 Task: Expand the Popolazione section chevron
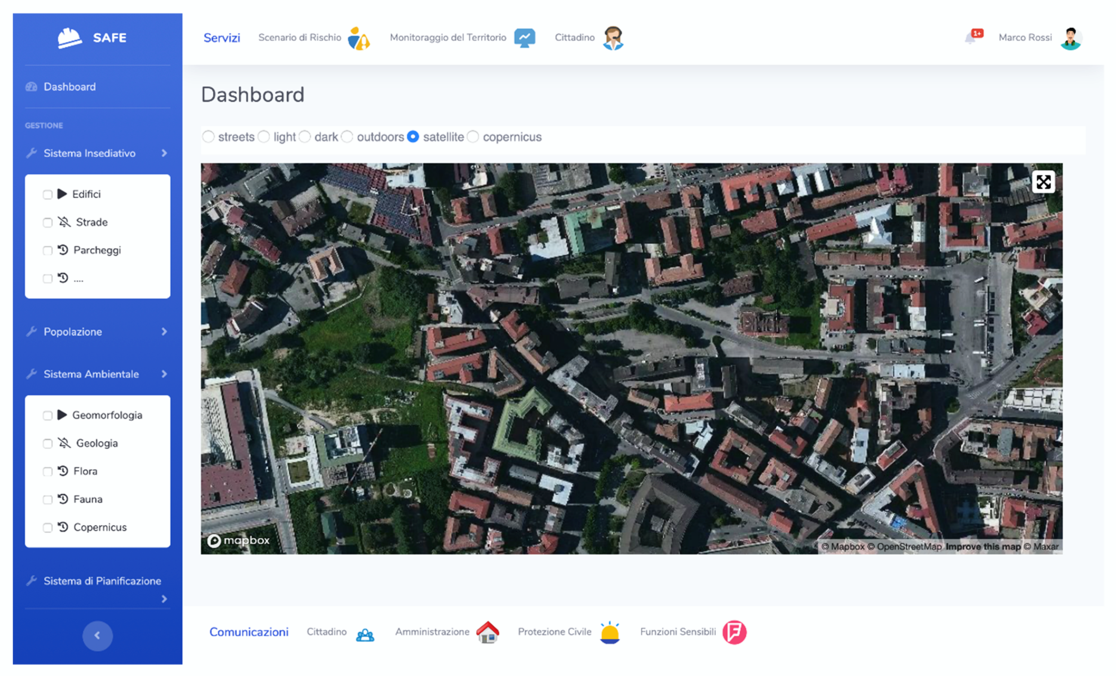click(164, 332)
